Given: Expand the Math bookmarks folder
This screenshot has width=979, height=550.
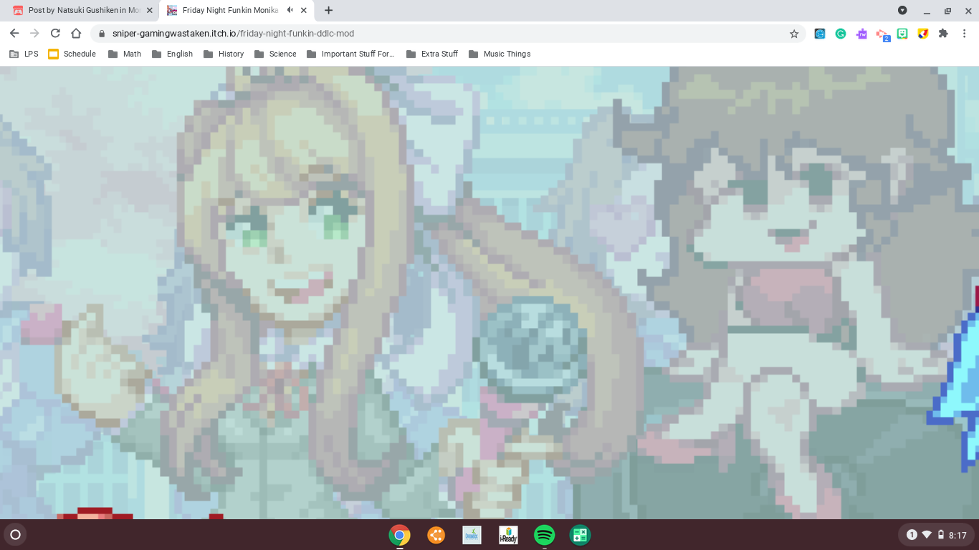Looking at the screenshot, I should pos(125,54).
